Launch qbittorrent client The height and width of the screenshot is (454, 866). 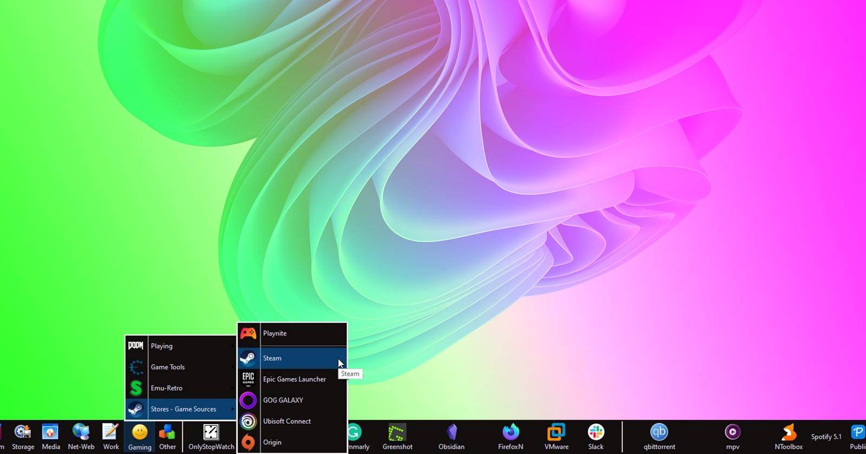(x=659, y=437)
